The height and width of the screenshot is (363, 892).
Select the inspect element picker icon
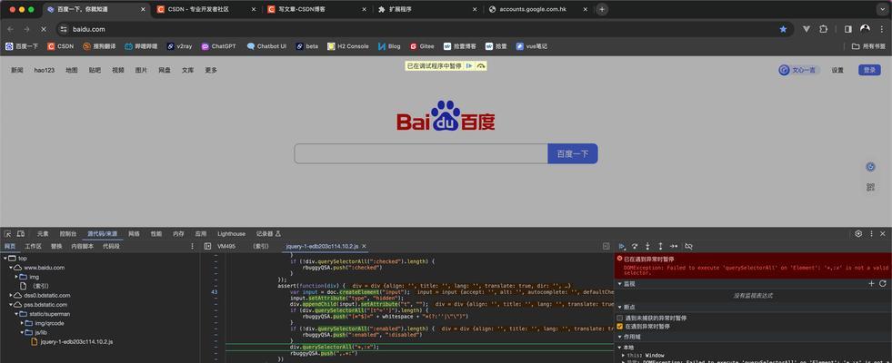point(8,233)
